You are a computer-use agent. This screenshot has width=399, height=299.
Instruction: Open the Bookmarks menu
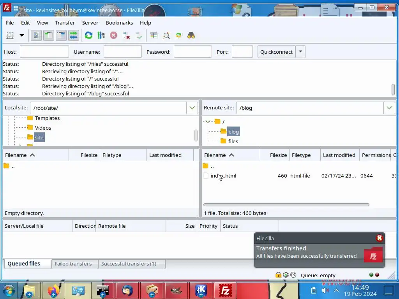pyautogui.click(x=119, y=23)
